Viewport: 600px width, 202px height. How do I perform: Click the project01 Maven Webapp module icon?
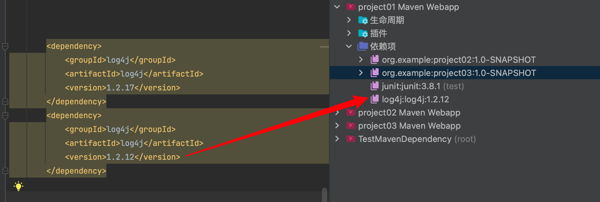tap(351, 7)
